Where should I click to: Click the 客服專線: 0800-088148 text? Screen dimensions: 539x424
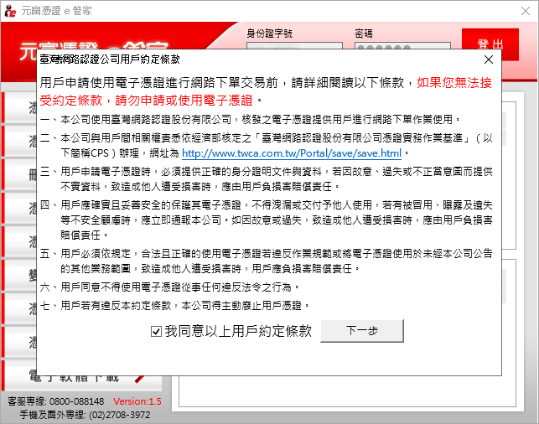(x=55, y=401)
